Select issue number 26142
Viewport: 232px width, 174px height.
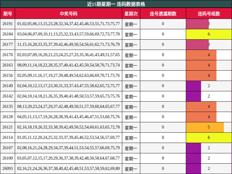(8, 96)
